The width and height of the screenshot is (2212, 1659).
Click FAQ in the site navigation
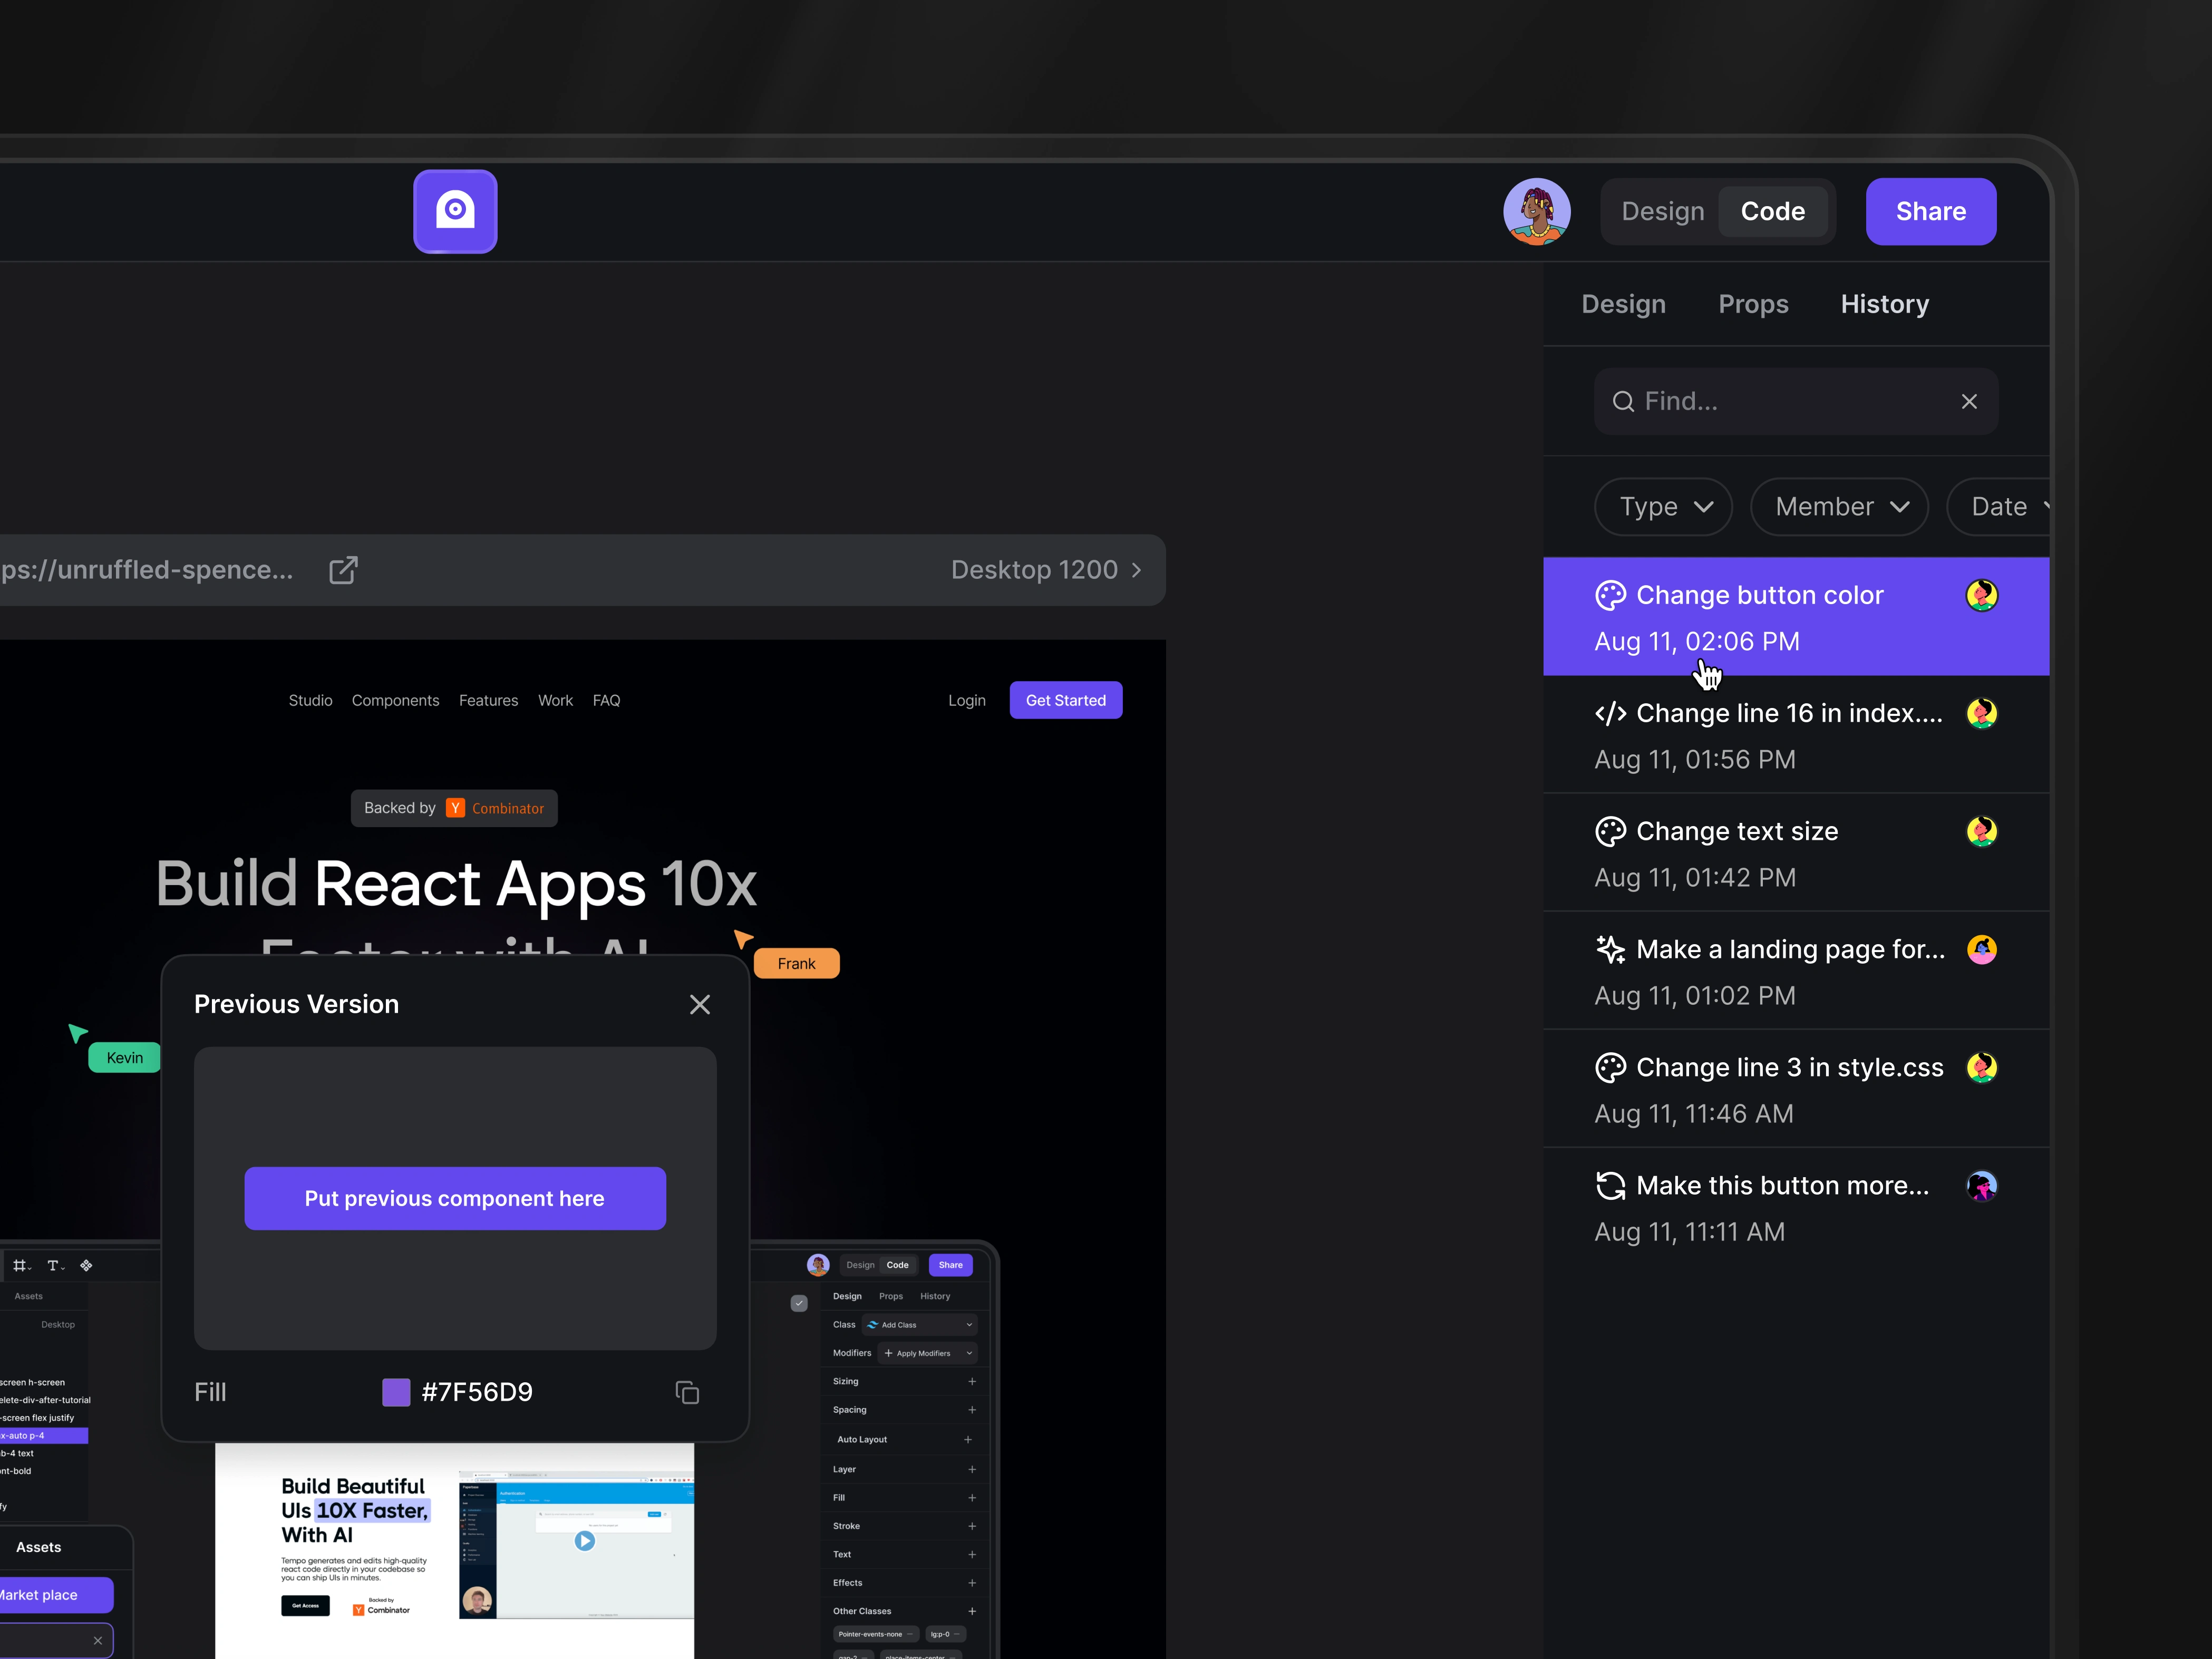pos(606,700)
